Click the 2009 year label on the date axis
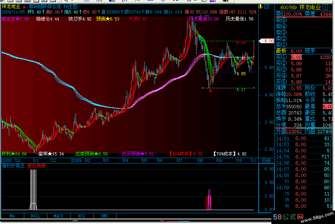335x224 pixels. [77, 160]
